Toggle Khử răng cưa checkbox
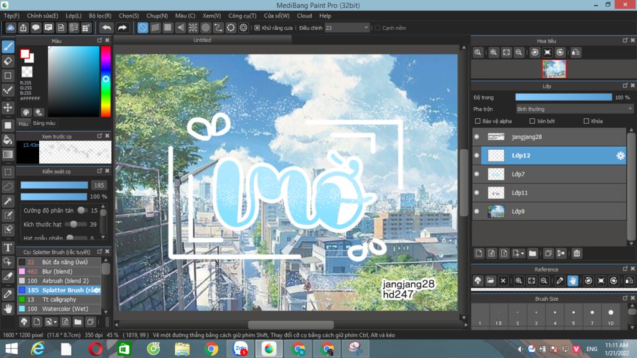637x358 pixels. click(x=257, y=27)
